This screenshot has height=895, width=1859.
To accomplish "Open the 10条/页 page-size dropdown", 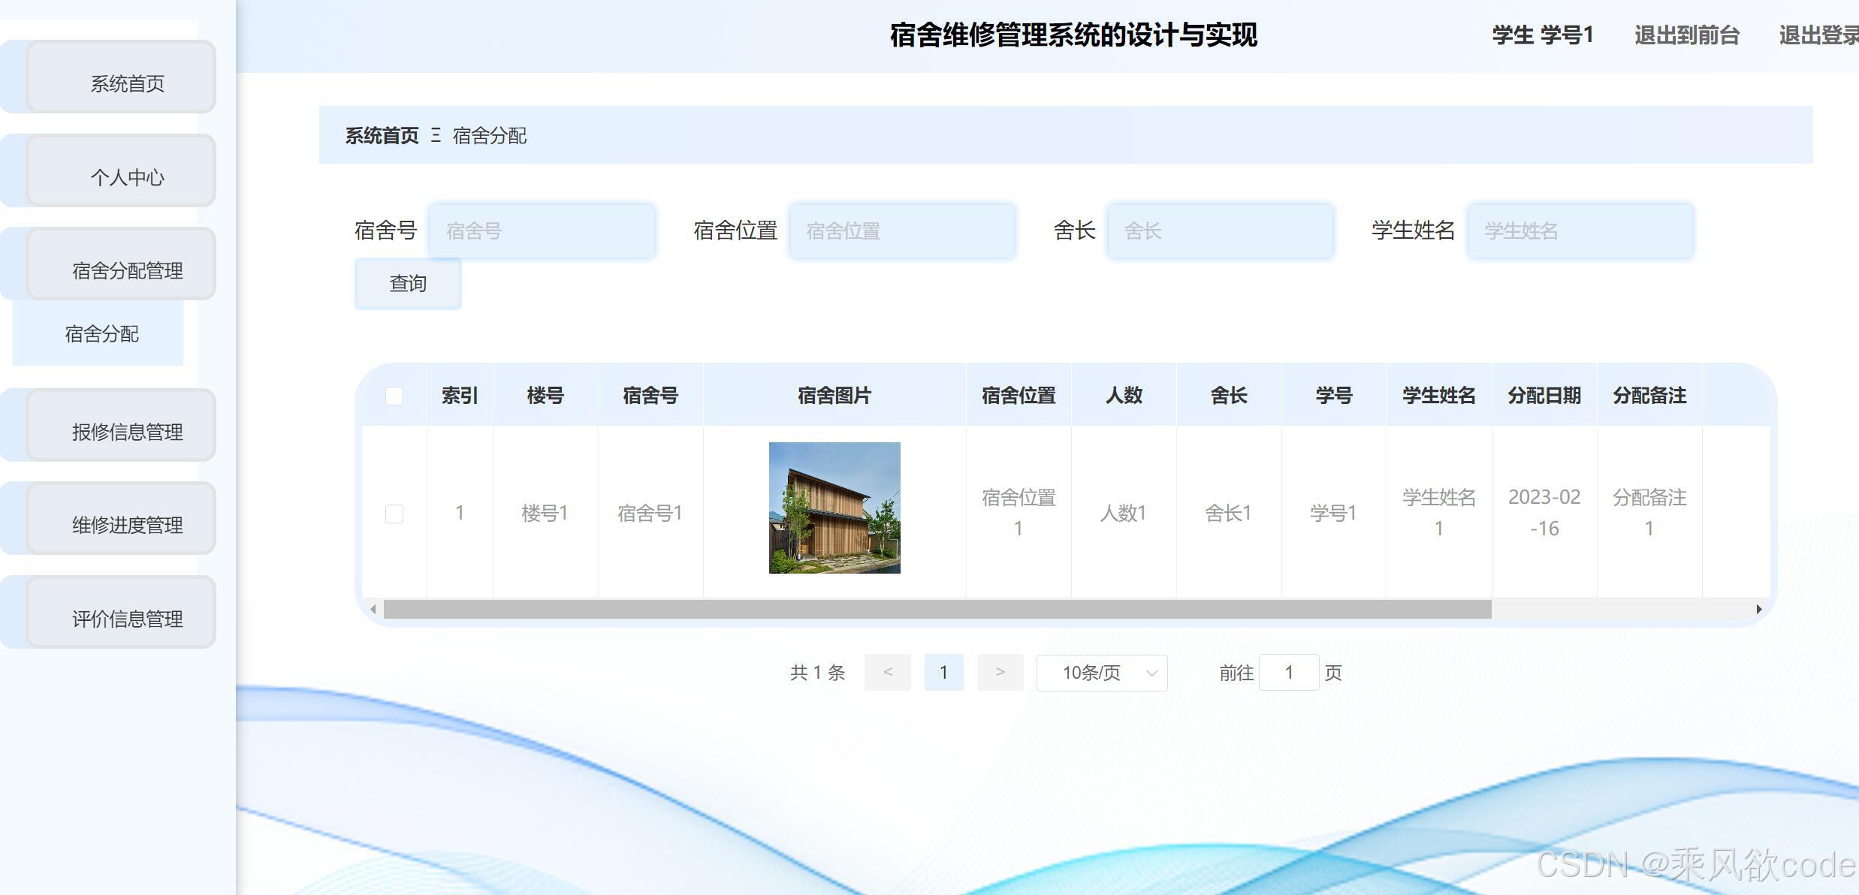I will pos(1100,673).
